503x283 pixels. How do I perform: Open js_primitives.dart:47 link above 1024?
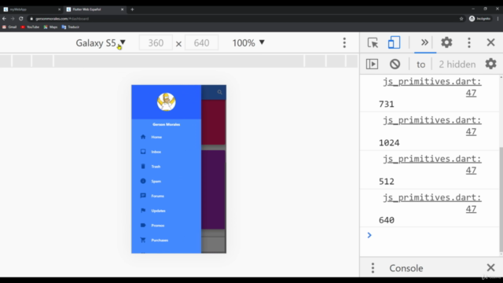(x=432, y=126)
